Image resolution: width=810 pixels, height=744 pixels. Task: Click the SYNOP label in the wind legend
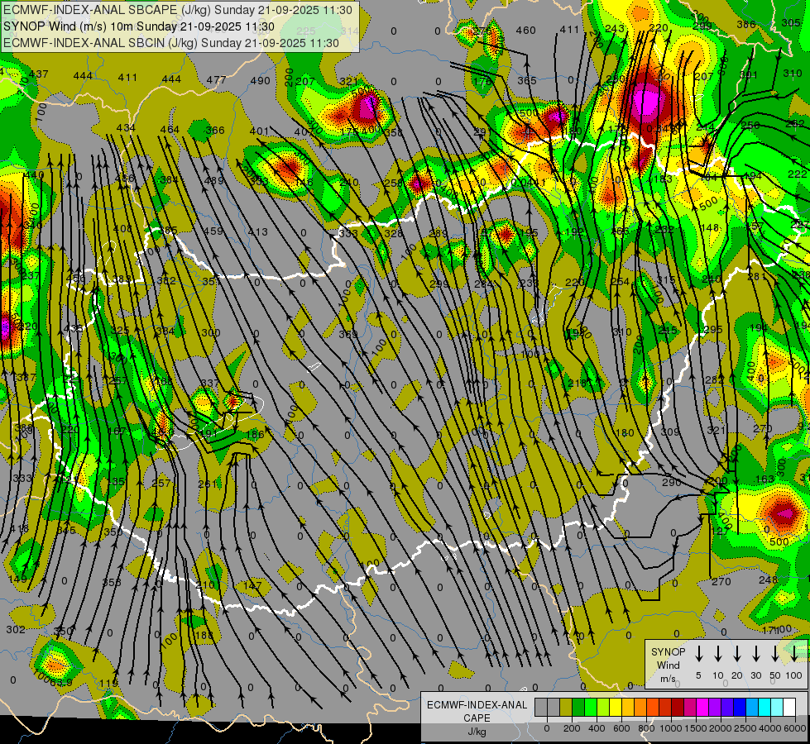tap(668, 652)
